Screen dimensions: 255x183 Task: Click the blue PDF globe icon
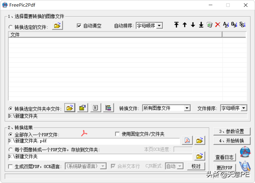pos(245,152)
